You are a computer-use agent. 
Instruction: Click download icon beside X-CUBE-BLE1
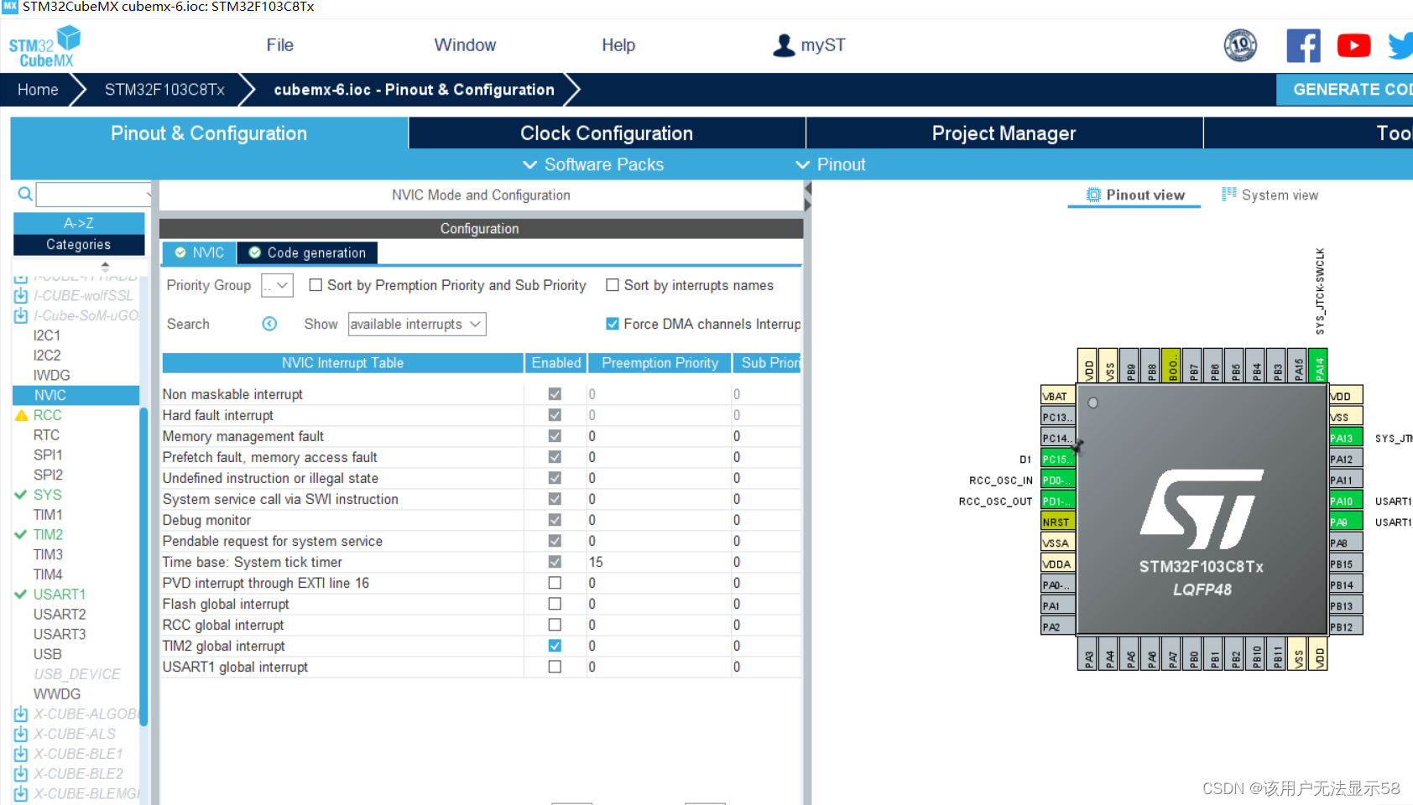click(21, 754)
